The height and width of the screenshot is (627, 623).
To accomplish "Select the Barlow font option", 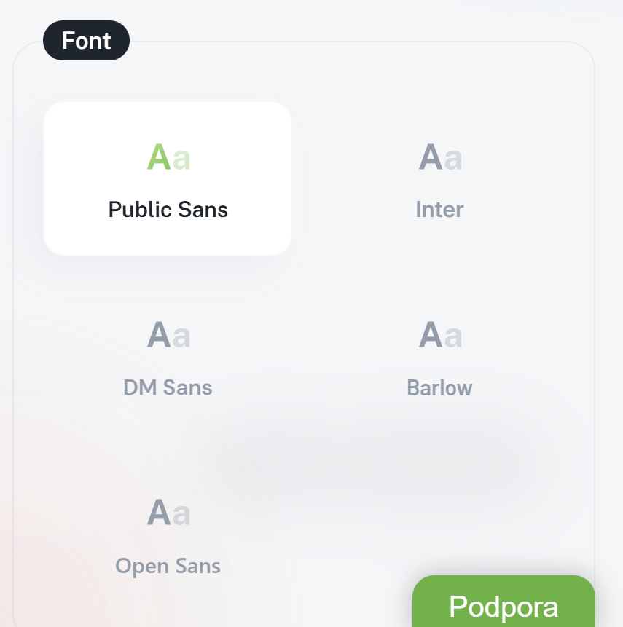I will coord(439,357).
